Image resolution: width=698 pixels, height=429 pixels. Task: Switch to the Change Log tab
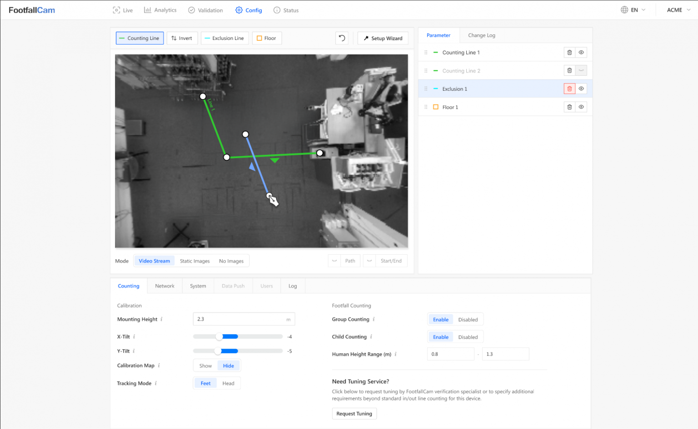pyautogui.click(x=481, y=35)
